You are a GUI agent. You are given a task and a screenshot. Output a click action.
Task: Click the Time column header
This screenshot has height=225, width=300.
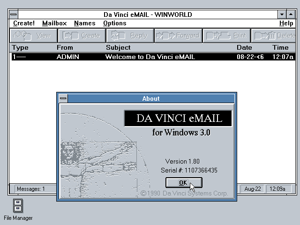280,47
